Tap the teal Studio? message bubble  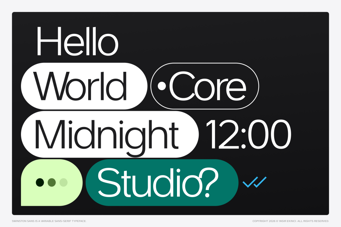[x=162, y=183]
